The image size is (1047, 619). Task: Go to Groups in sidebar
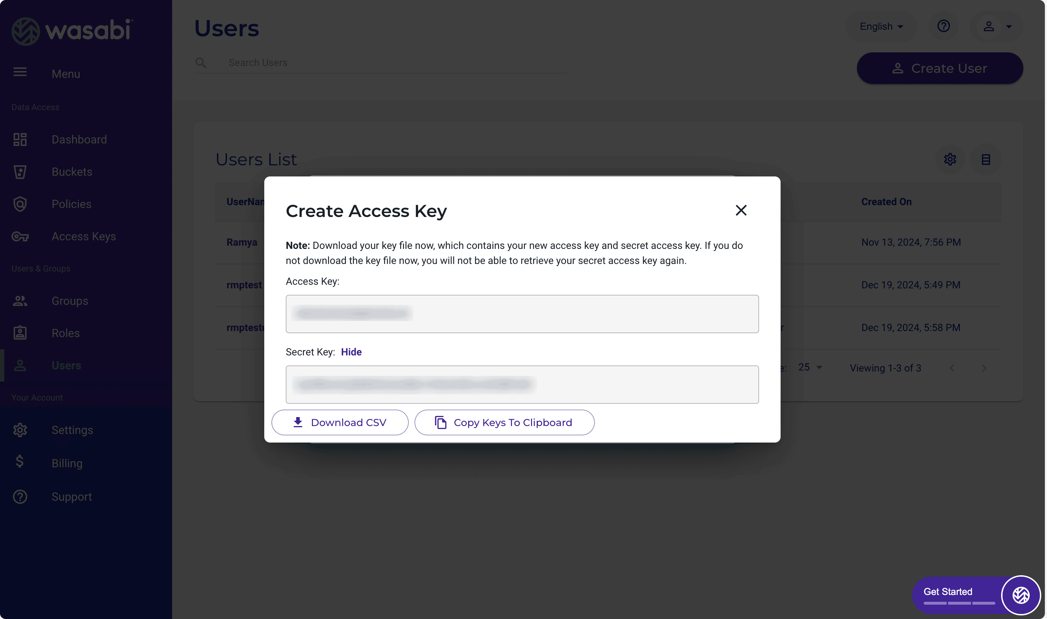click(70, 301)
